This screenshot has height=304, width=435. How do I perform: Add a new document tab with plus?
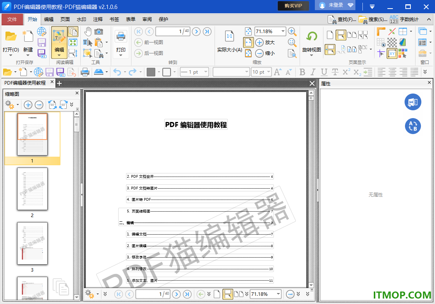tap(59, 83)
